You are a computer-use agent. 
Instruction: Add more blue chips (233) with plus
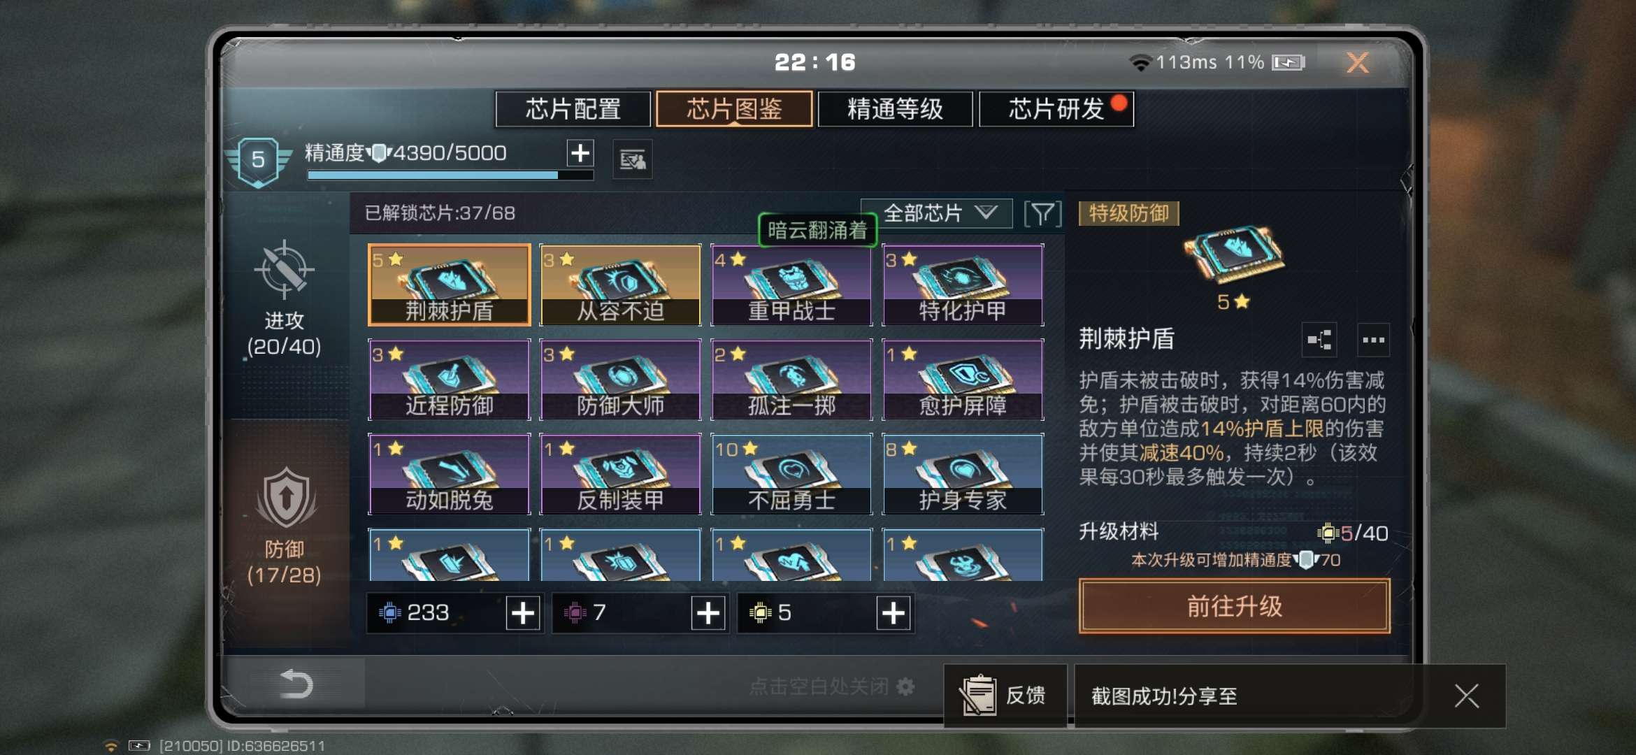[523, 613]
